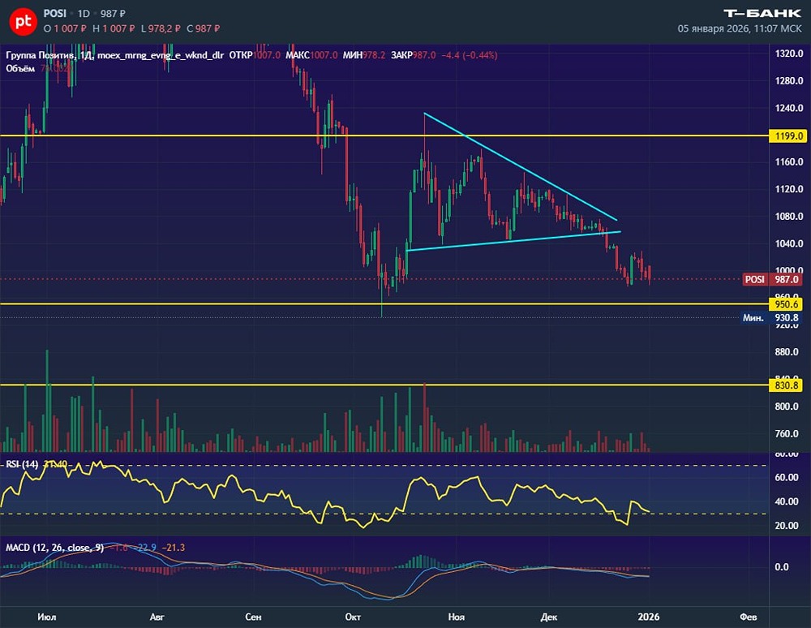This screenshot has height=628, width=811.
Task: Click the 1080.0 price axis label
Action: coord(789,217)
